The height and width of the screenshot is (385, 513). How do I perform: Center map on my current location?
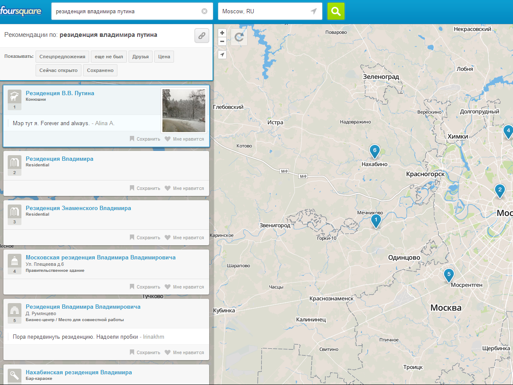tap(222, 54)
